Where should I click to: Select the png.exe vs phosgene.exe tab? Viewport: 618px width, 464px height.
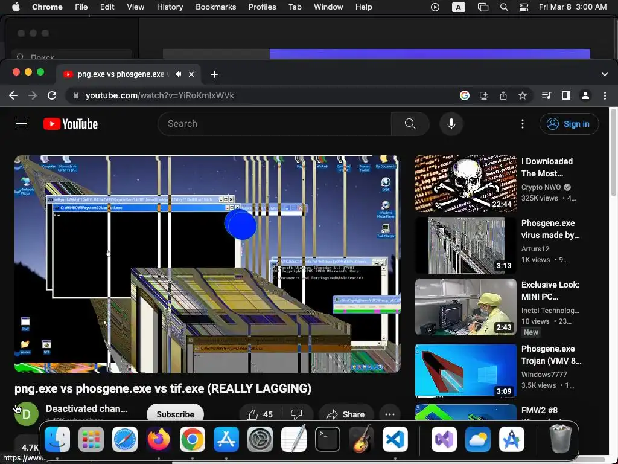point(129,74)
